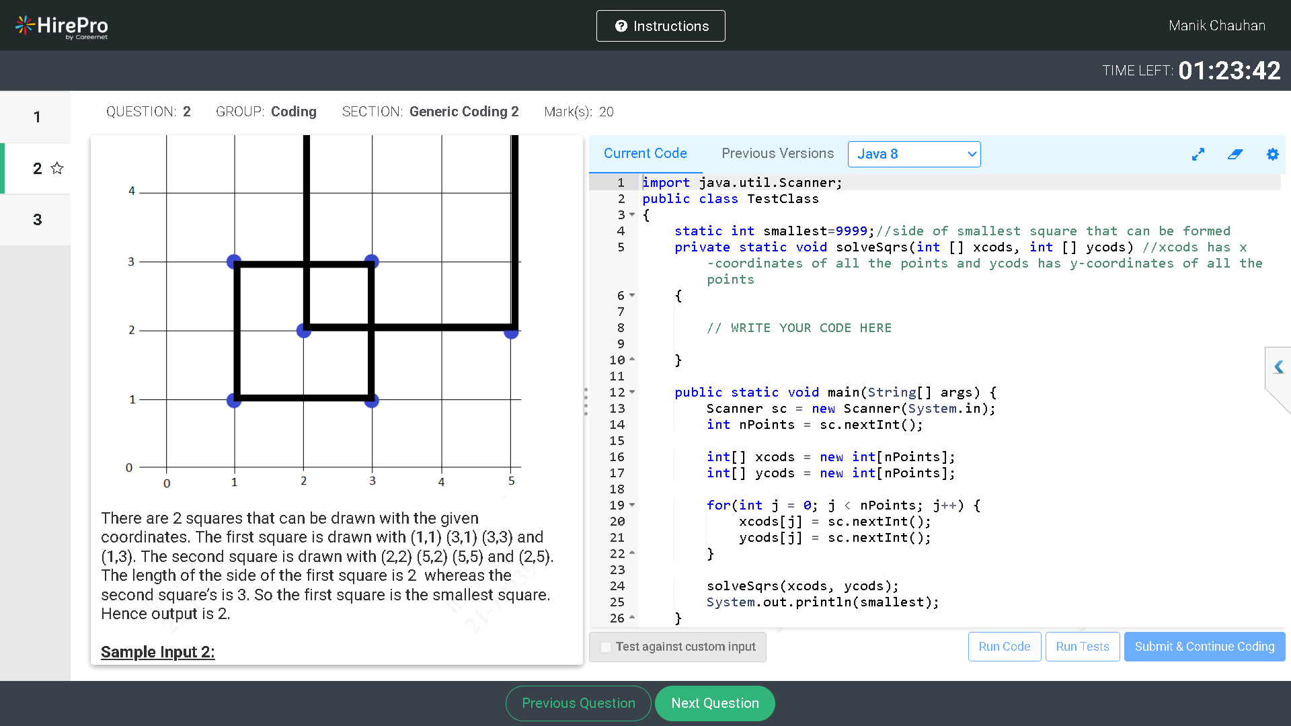Screen dimensions: 1291x726
Task: Open the Java 8 language dropdown
Action: (914, 154)
